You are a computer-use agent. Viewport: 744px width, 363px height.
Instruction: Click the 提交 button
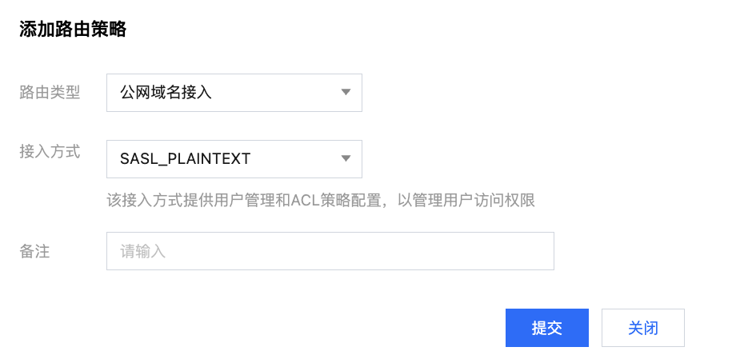tap(547, 328)
